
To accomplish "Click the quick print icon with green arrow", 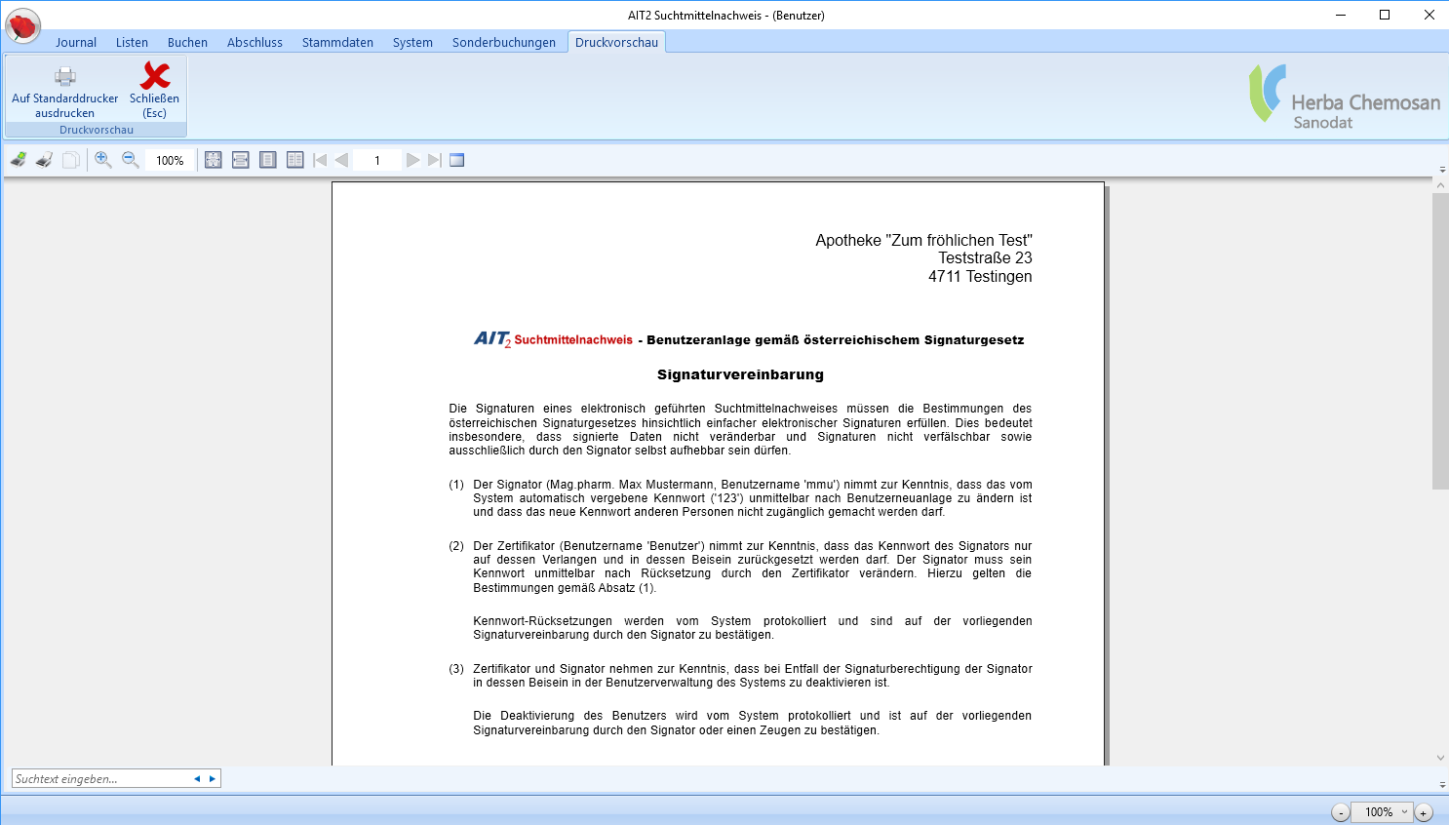I will coord(19,160).
